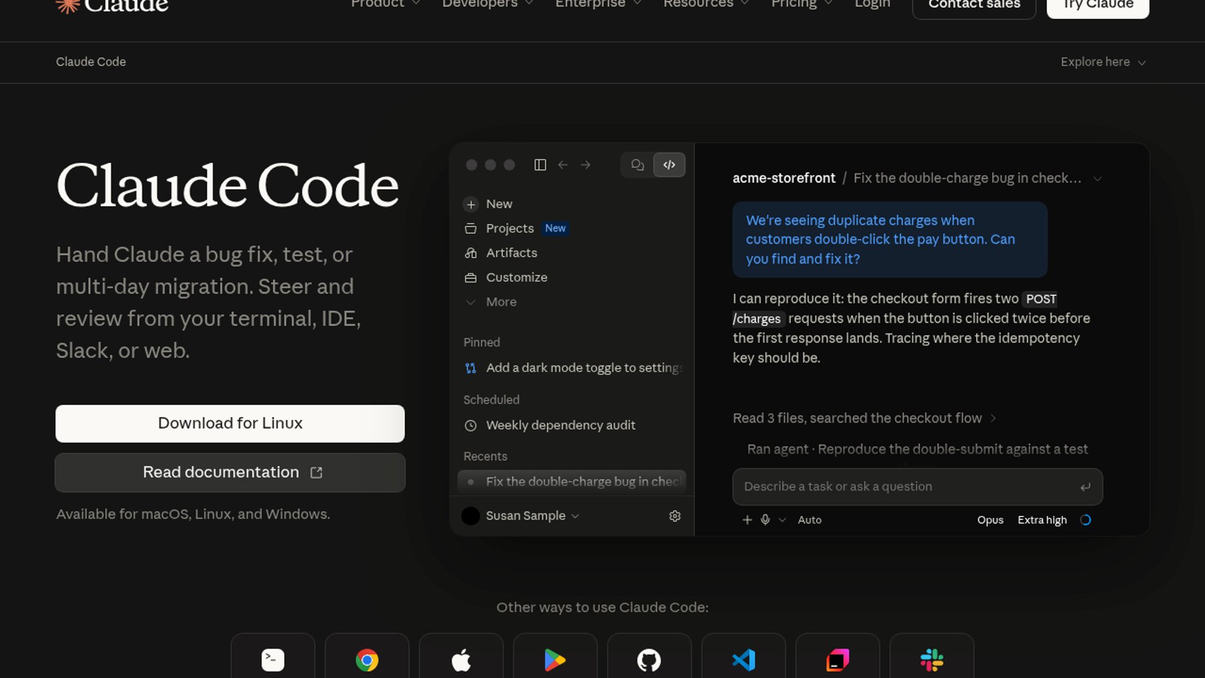Expand Read 3 files, searched checkout flow
Image resolution: width=1205 pixels, height=678 pixels.
point(864,419)
